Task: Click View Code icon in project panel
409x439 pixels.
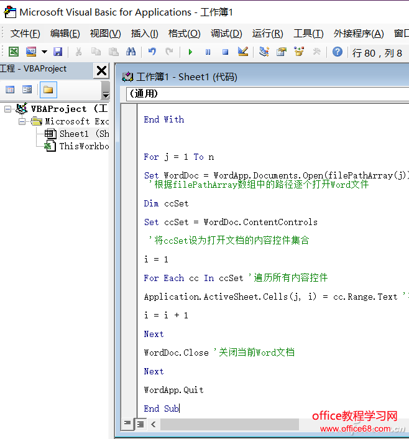Action: click(x=10, y=90)
